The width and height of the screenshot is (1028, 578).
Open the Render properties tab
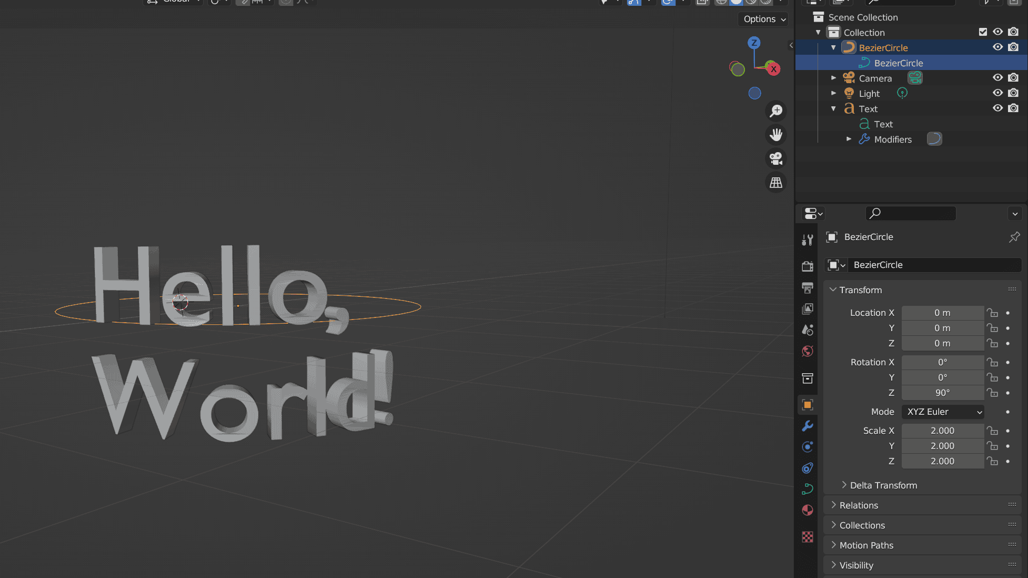click(808, 266)
